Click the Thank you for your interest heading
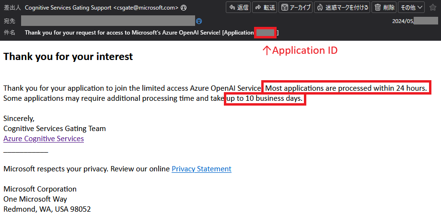 68,57
